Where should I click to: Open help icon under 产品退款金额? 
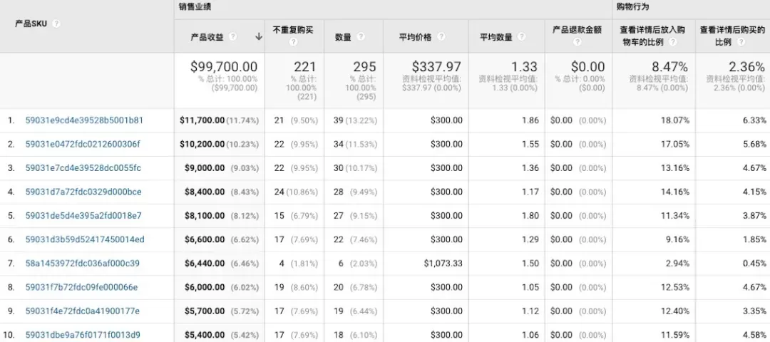point(577,42)
